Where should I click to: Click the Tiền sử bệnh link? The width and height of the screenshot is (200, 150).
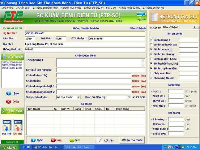(x=137, y=28)
